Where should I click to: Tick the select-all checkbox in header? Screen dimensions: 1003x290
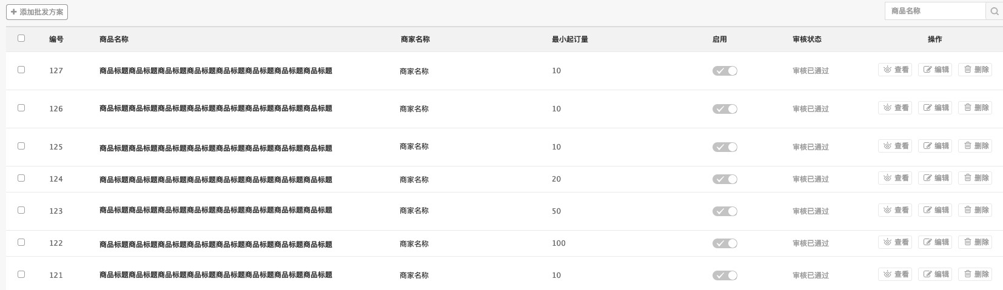point(21,38)
